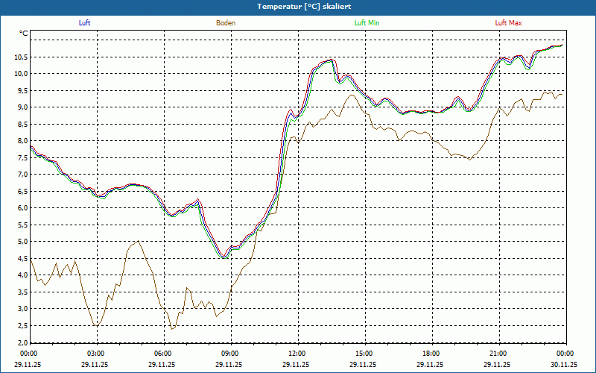The width and height of the screenshot is (596, 373).
Task: Click the 15:00 time axis marker
Action: (364, 354)
